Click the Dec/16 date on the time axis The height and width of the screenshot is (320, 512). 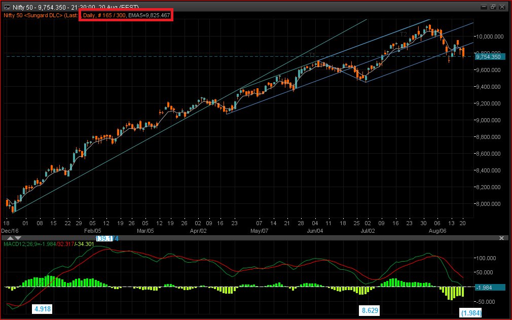[x=10, y=231]
